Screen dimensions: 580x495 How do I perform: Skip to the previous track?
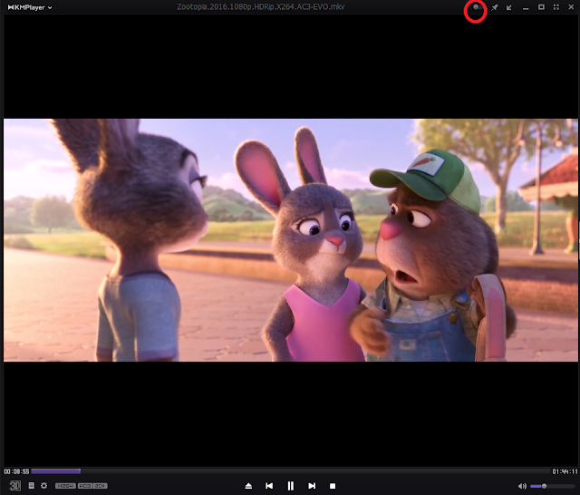(x=269, y=486)
